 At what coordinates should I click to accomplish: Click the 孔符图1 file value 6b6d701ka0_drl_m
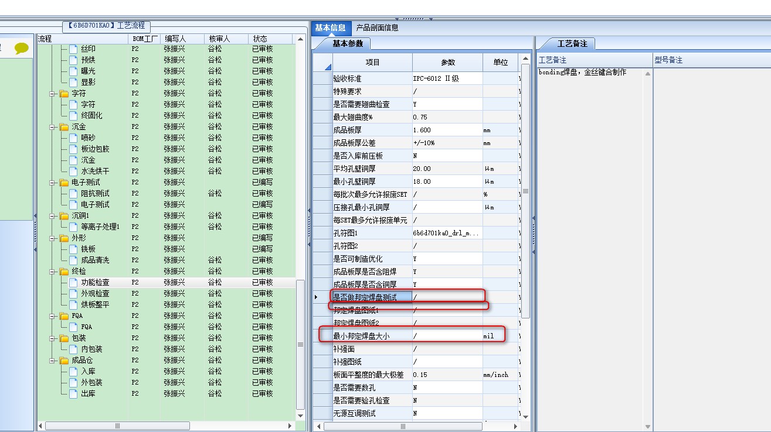click(x=447, y=233)
